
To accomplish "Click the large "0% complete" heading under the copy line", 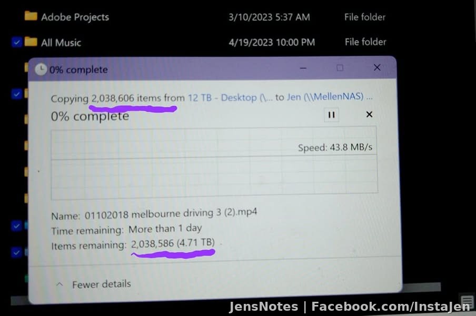I will [x=90, y=116].
